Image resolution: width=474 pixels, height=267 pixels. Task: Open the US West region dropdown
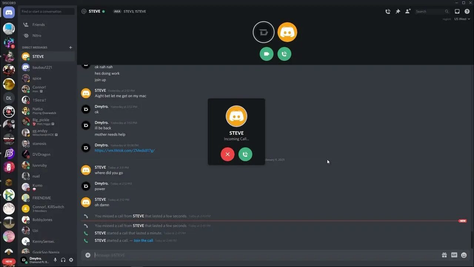[x=462, y=19]
